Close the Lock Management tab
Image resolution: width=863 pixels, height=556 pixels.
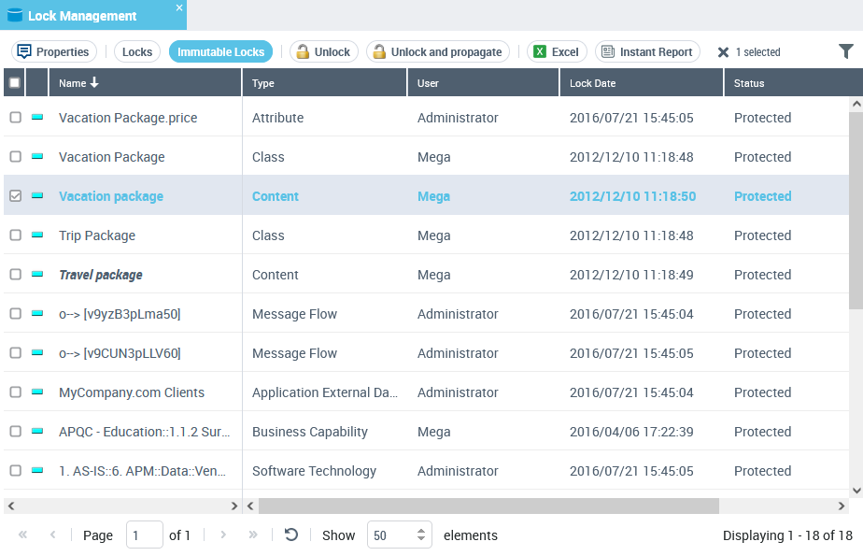click(x=179, y=7)
